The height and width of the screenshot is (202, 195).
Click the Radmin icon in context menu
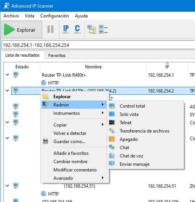click(x=45, y=104)
